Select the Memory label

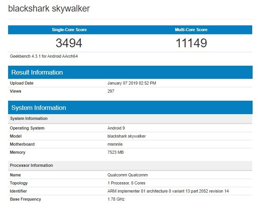18,152
